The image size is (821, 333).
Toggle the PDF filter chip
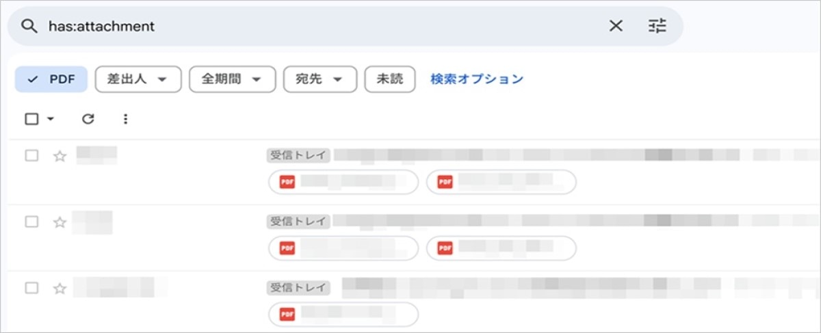pos(51,79)
